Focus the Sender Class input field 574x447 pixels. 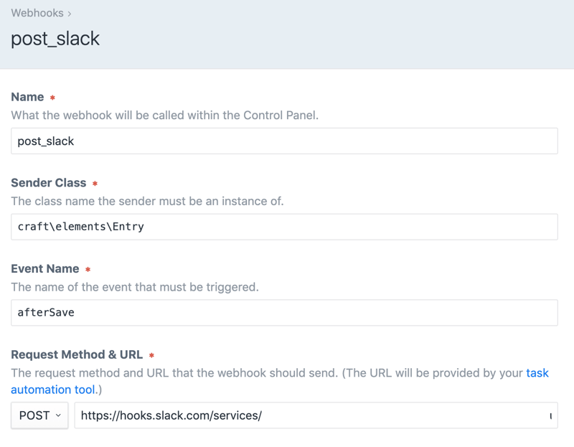(284, 227)
